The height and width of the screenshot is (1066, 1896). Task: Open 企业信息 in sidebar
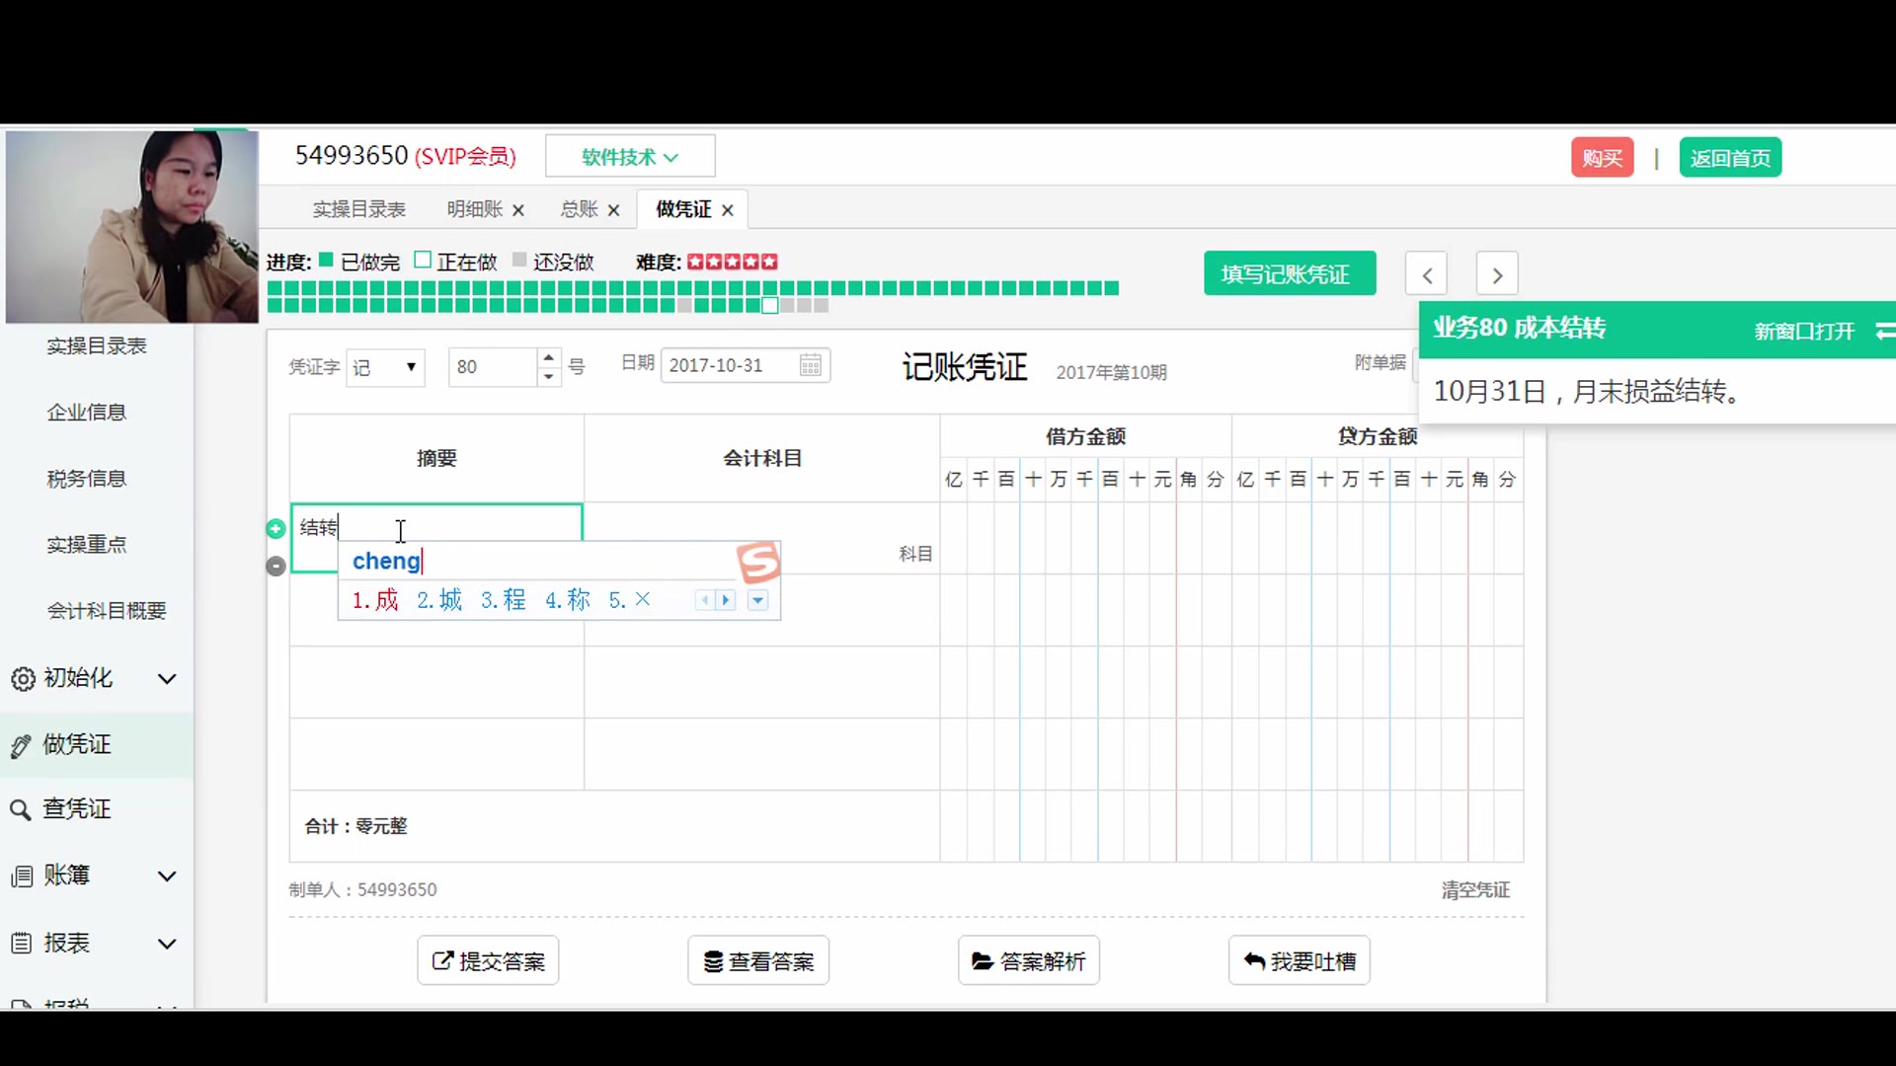coord(87,413)
